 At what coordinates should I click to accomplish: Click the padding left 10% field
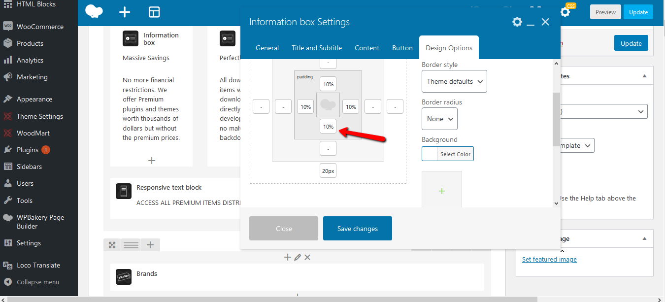(305, 106)
